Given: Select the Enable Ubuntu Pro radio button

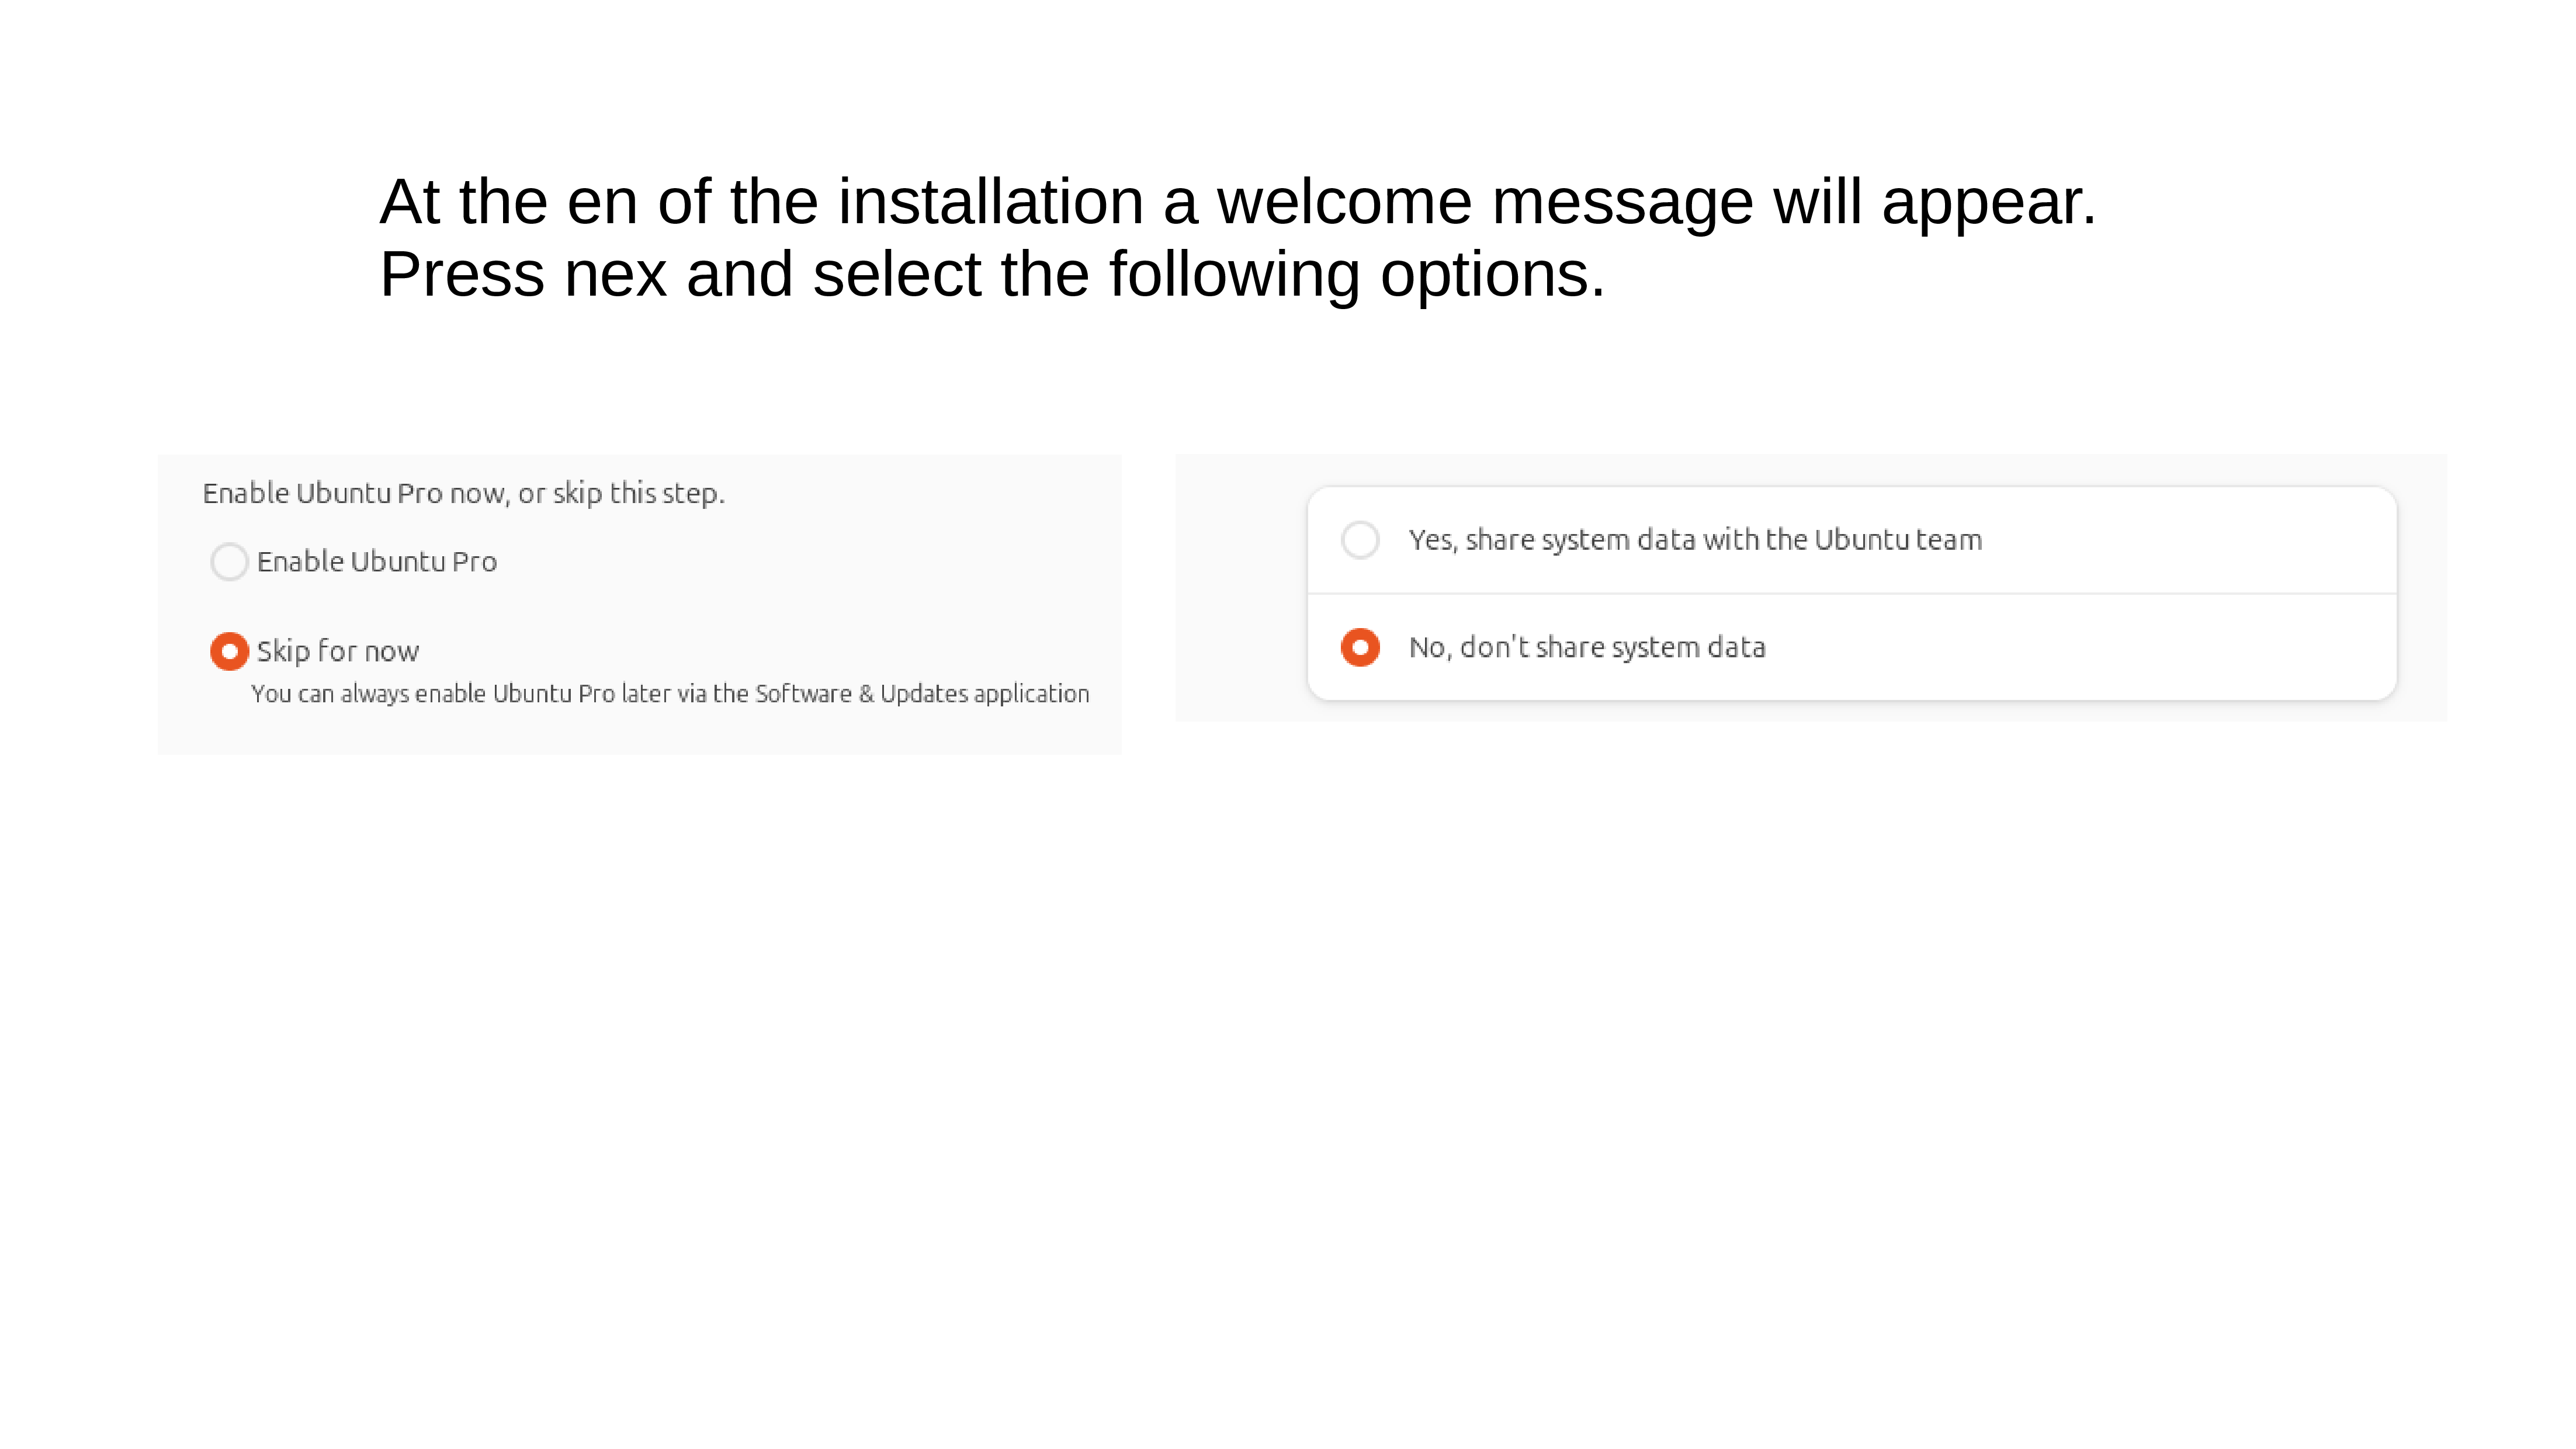Looking at the screenshot, I should tap(229, 562).
